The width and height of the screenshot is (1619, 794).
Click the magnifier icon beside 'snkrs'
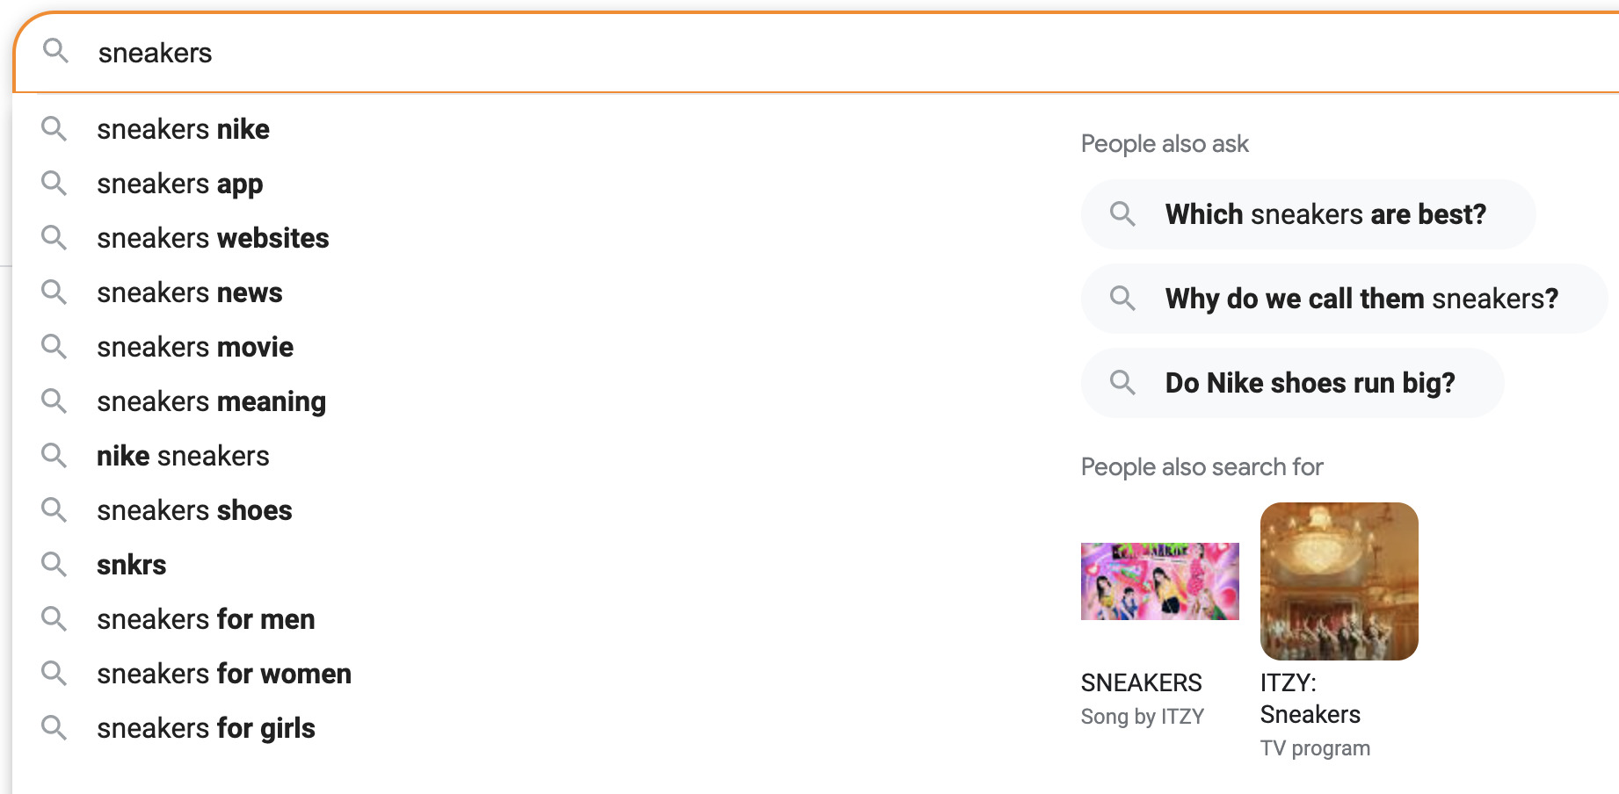coord(54,565)
